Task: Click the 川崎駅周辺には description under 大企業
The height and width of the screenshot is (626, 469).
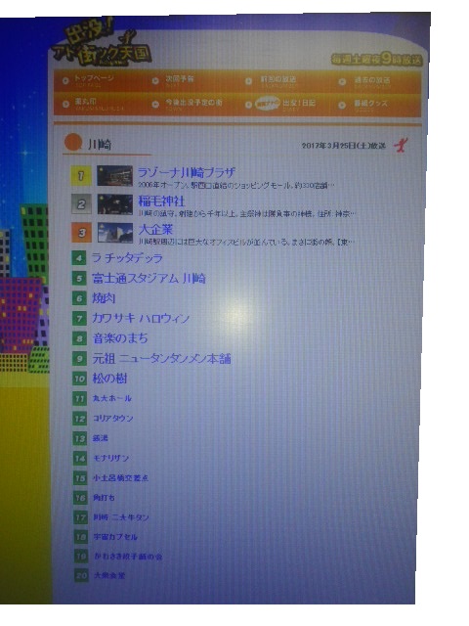Action: coord(246,242)
